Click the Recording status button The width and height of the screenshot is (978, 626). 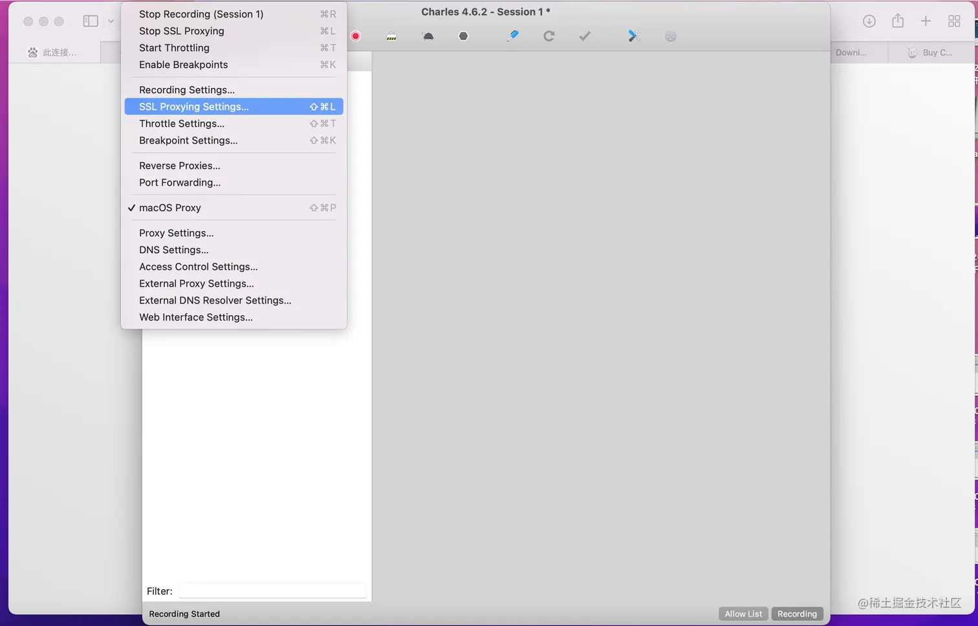coord(797,614)
